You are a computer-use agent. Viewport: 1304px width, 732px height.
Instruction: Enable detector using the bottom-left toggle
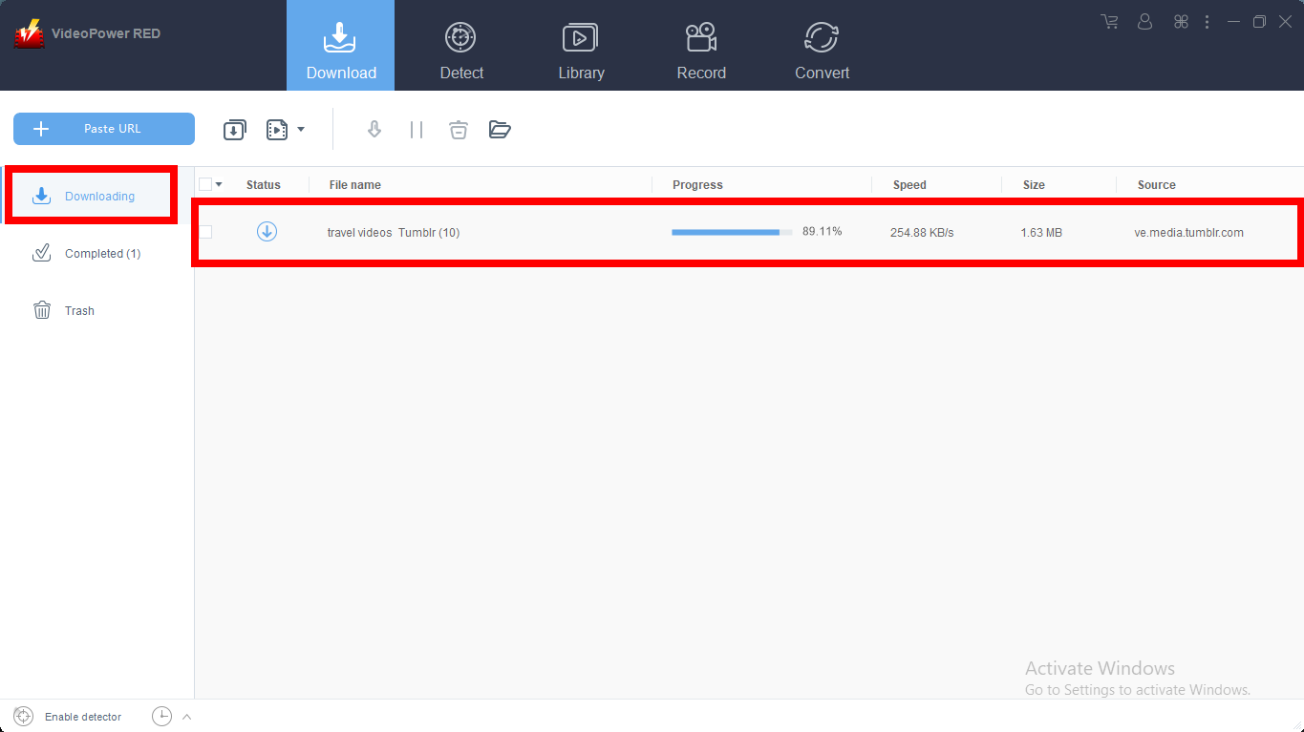coord(67,716)
